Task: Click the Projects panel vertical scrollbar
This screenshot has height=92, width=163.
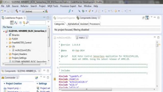Action: coord(49,38)
